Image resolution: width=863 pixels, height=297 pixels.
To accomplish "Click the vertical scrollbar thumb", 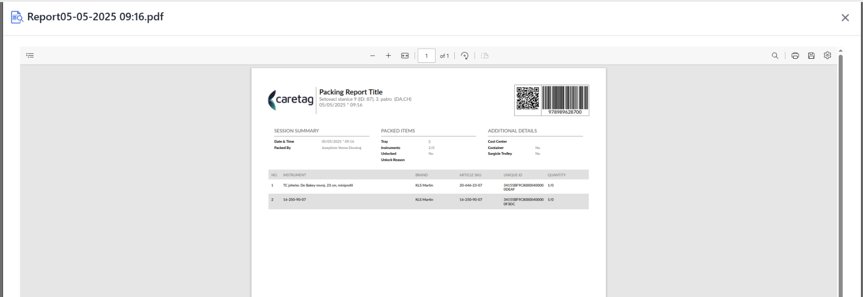I will tap(841, 175).
